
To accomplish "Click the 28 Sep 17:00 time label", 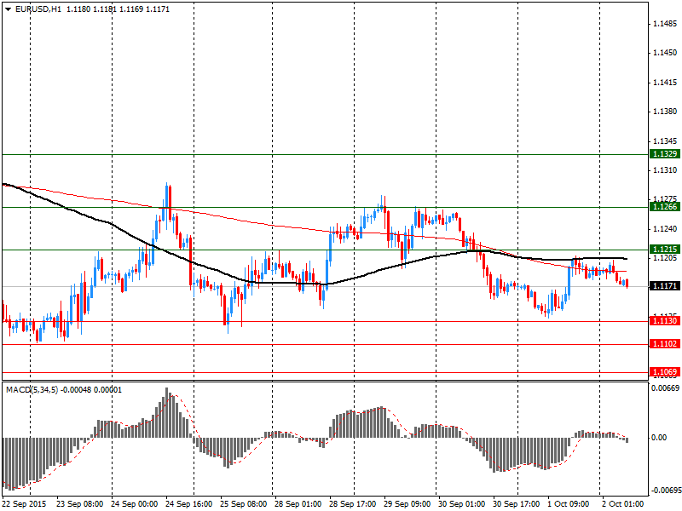I will 353,504.
